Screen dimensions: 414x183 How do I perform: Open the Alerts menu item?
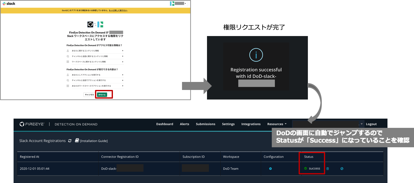[184, 124]
